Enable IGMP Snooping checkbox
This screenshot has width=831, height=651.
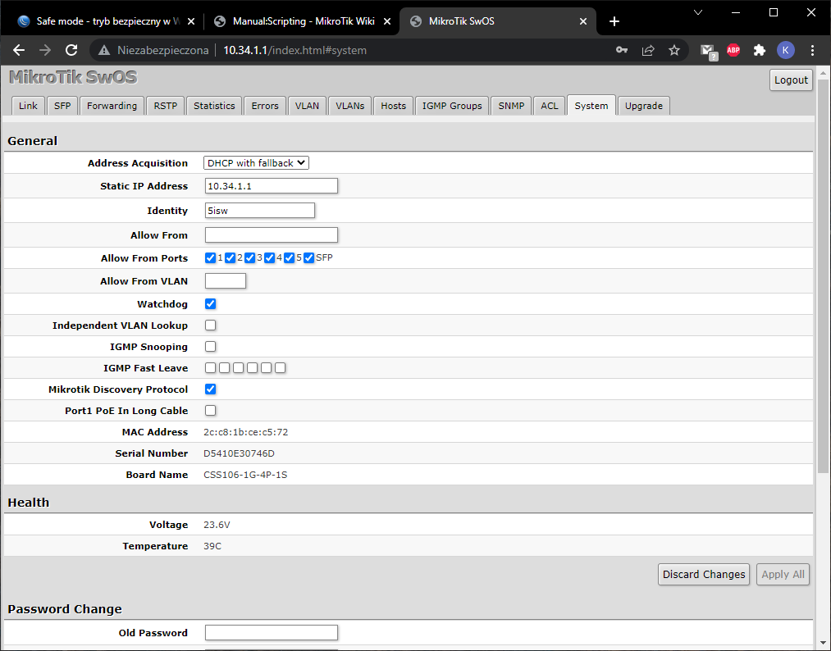point(210,347)
